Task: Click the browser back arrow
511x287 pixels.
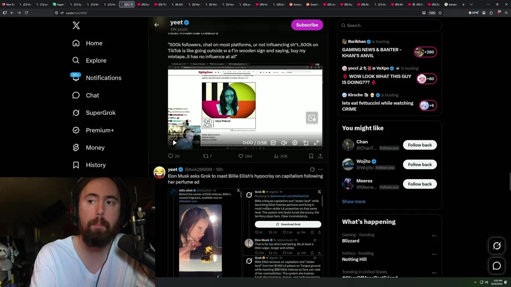Action: click(12, 13)
